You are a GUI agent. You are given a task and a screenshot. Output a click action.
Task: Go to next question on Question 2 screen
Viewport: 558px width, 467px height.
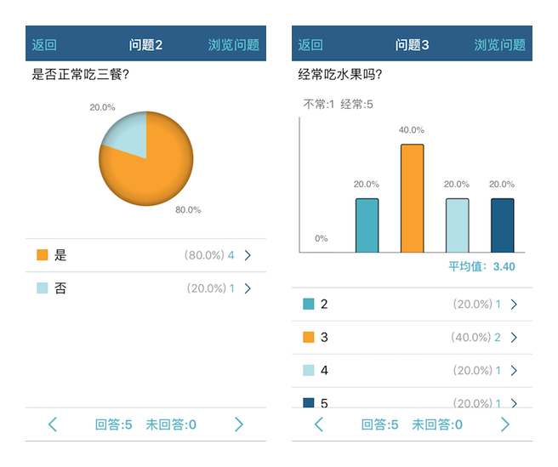coord(239,424)
